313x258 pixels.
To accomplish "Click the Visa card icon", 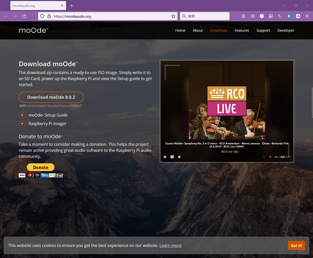I will pos(22,175).
